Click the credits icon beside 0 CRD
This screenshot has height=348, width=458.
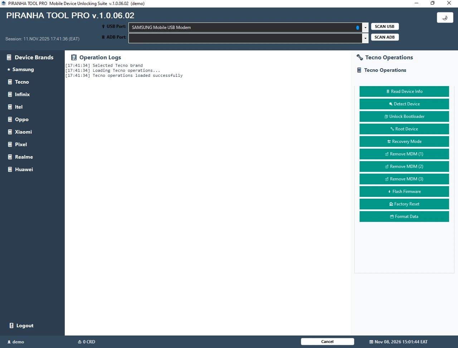[x=80, y=342]
